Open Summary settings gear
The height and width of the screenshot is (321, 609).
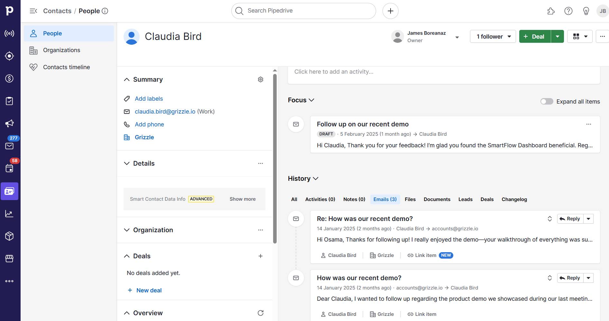tap(261, 79)
